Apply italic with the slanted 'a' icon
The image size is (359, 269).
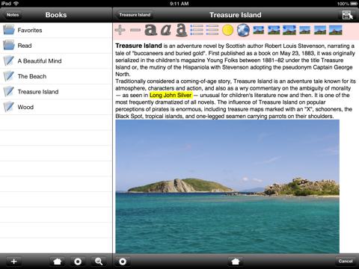[166, 30]
